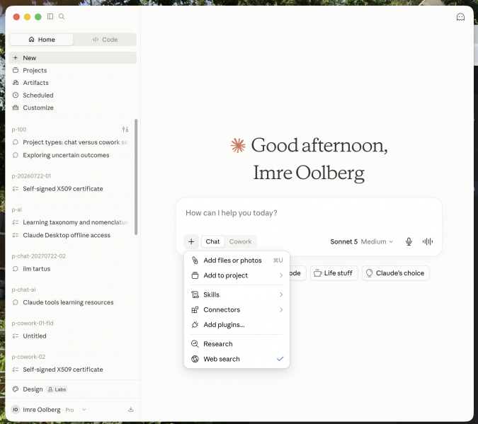Viewport: 478px width, 424px height.
Task: Choose Research from the menu
Action: (x=237, y=344)
